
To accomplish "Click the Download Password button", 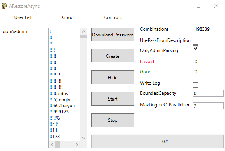I will (x=113, y=35).
